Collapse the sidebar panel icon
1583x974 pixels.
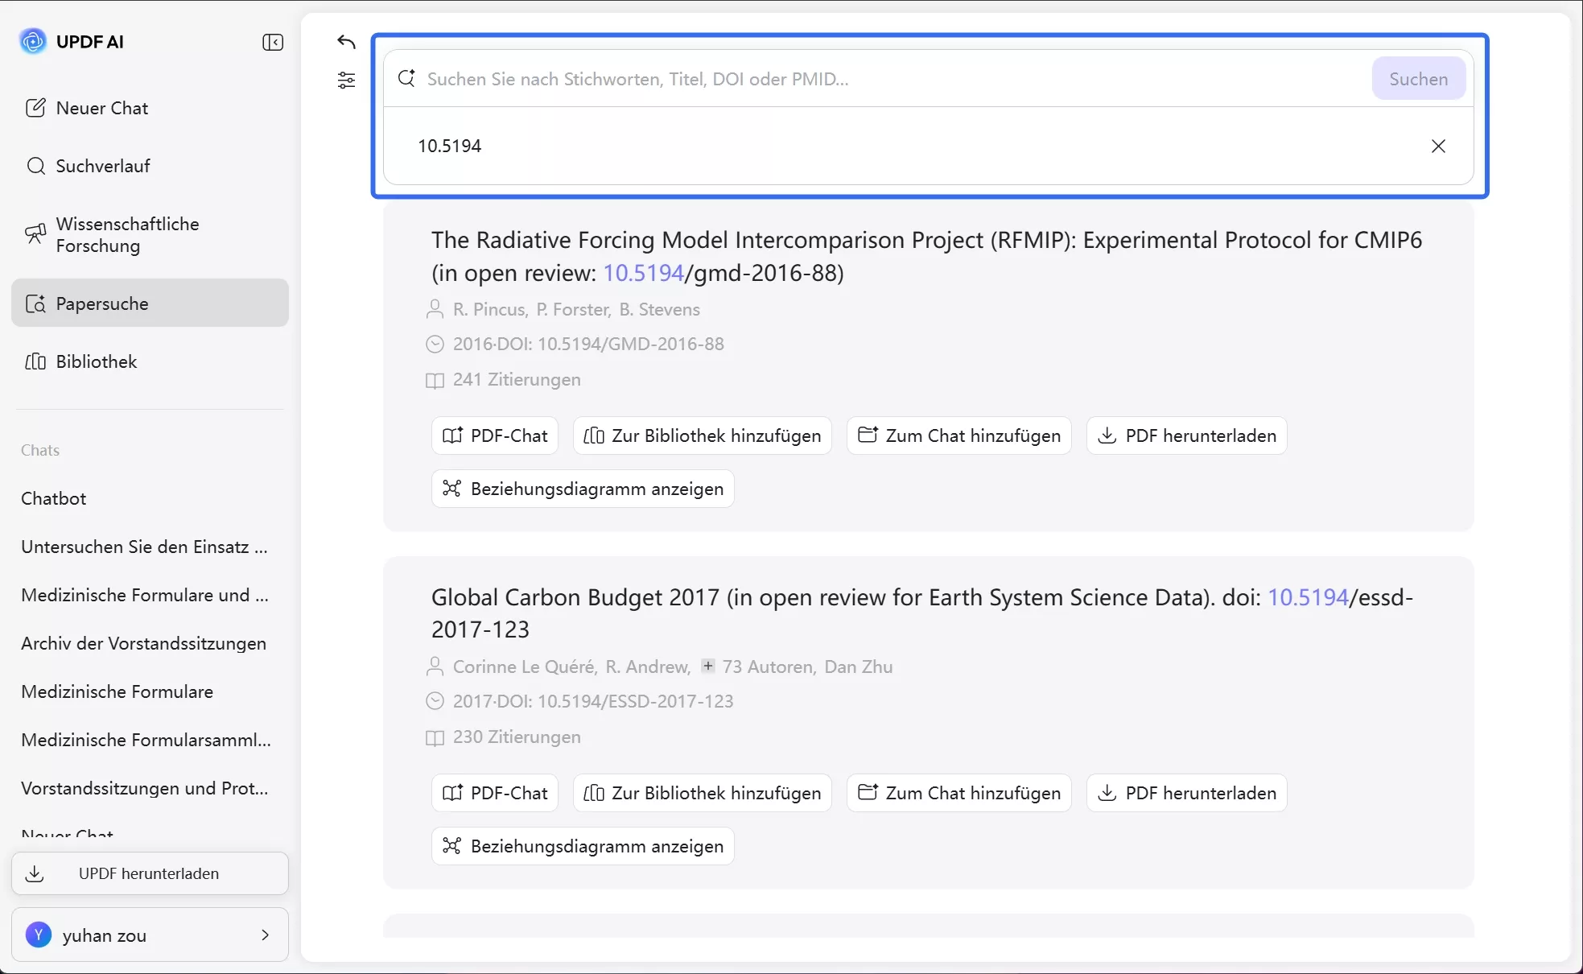click(x=273, y=42)
